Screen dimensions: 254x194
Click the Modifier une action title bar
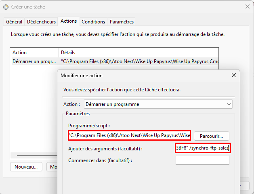141,76
